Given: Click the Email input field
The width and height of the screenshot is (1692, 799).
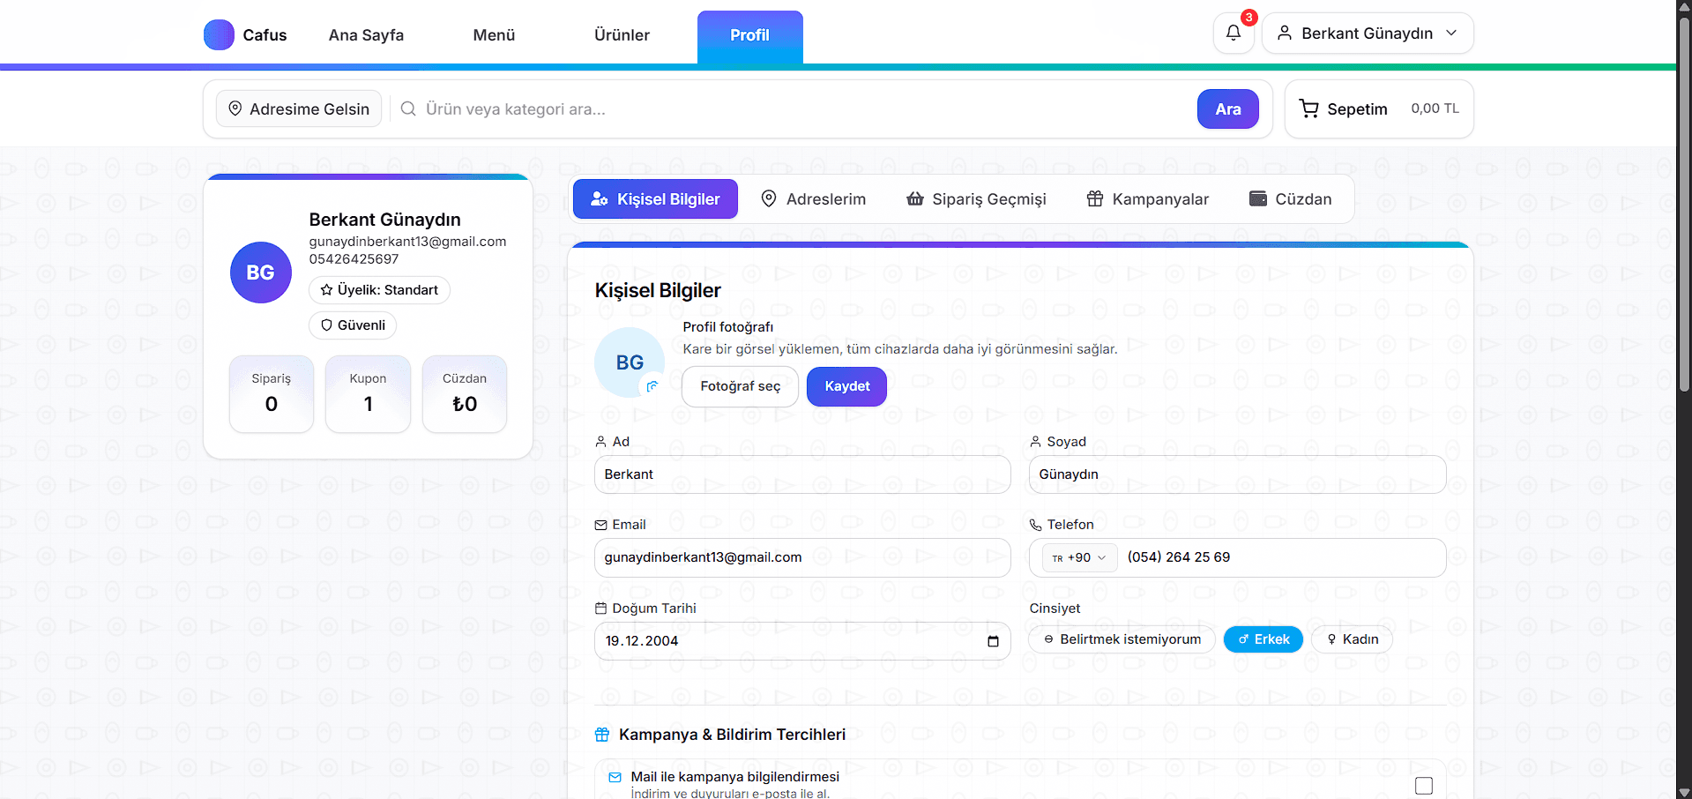Looking at the screenshot, I should [801, 557].
